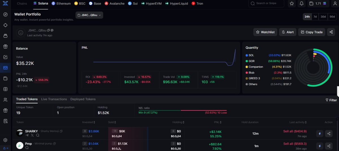Switch to the HyperLiquid chain
Viewport: 339px width, 151px height.
(x=176, y=4)
